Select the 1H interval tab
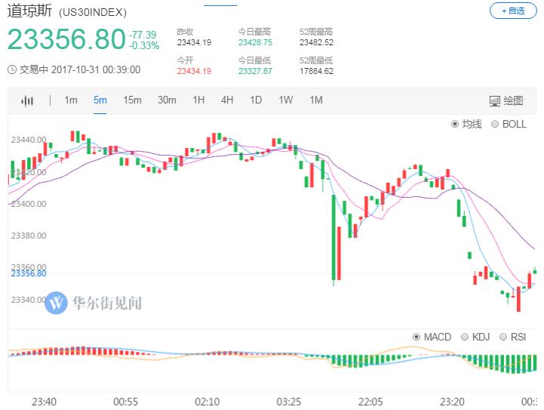544x410 pixels. tap(198, 100)
